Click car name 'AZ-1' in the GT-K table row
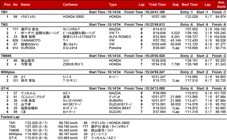 pos(67,93)
